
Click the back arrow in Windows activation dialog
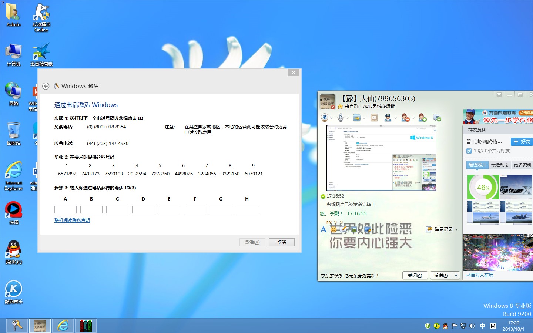click(x=46, y=86)
